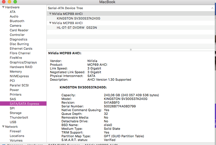
Task: Select Firewall under Network
Action: click(x=15, y=131)
